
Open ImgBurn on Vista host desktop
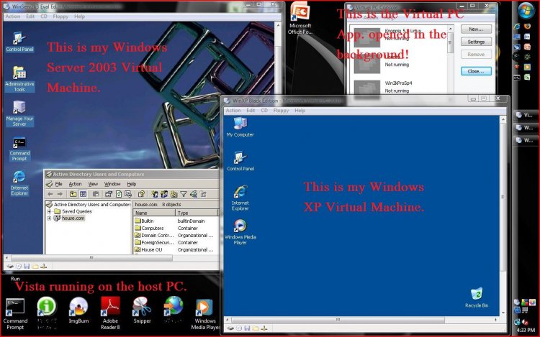(x=78, y=310)
